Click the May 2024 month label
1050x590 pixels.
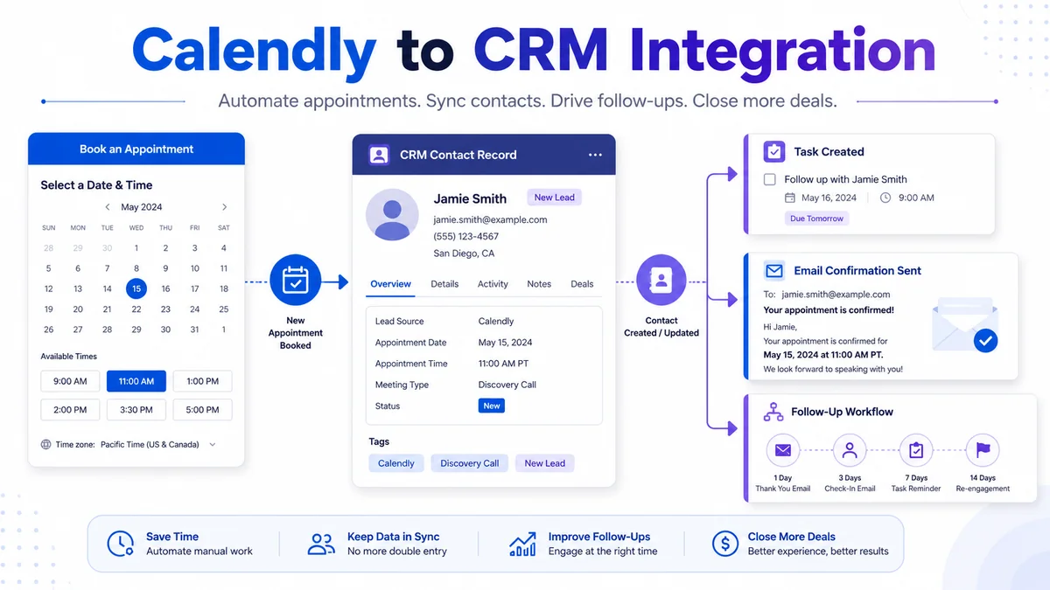[x=142, y=207]
